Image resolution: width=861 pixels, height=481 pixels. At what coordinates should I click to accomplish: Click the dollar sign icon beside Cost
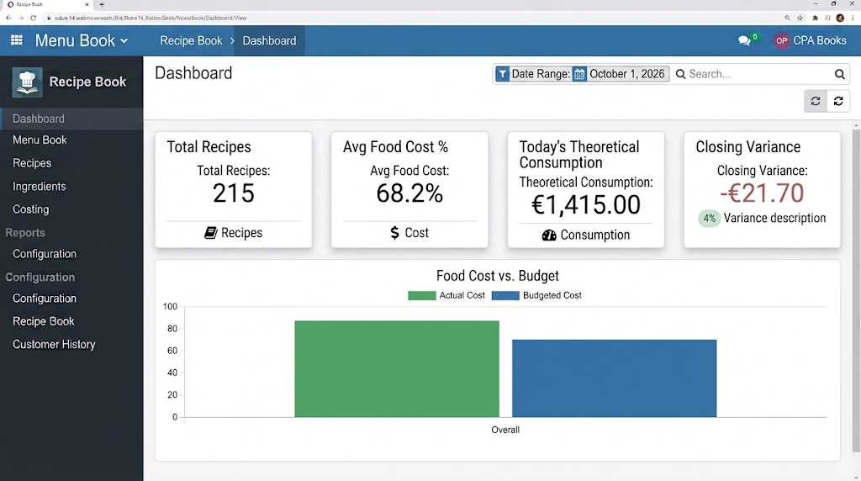(x=395, y=233)
